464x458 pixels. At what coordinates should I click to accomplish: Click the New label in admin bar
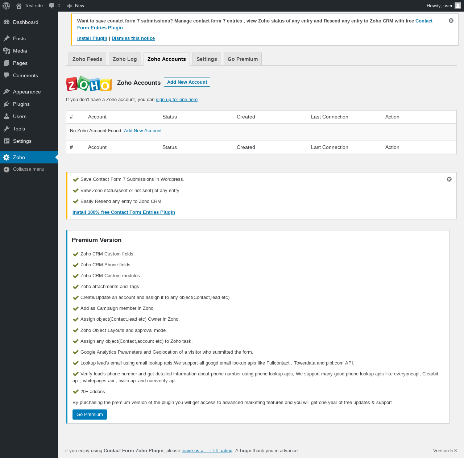(x=79, y=6)
